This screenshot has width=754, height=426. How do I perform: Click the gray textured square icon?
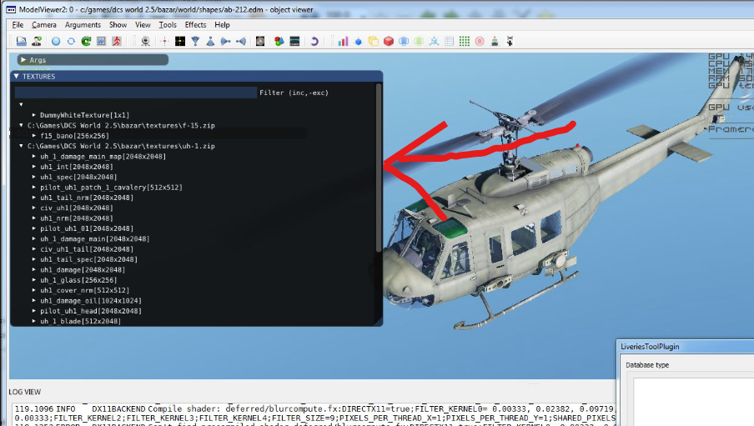tap(260, 42)
